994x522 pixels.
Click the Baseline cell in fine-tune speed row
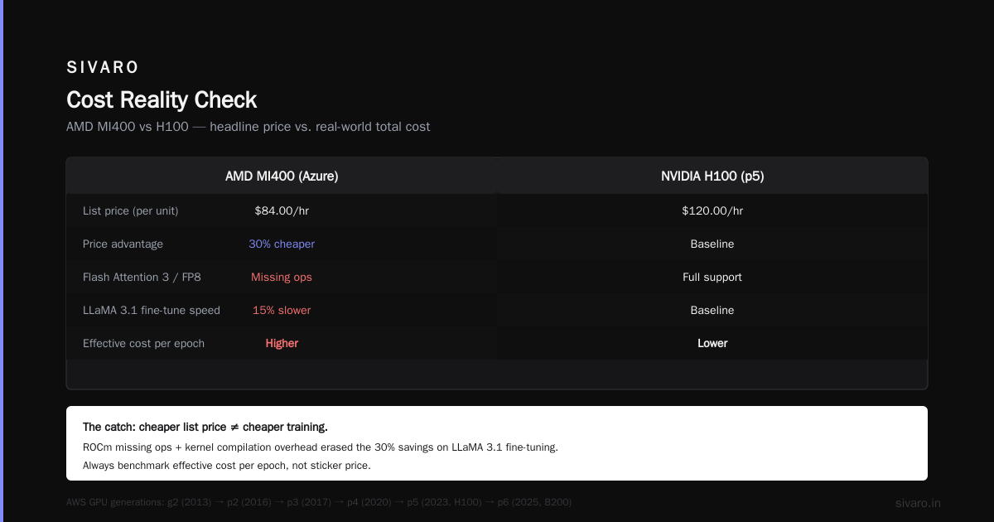click(712, 311)
